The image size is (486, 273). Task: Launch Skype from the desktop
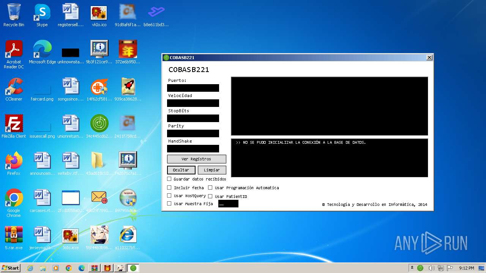pyautogui.click(x=42, y=15)
